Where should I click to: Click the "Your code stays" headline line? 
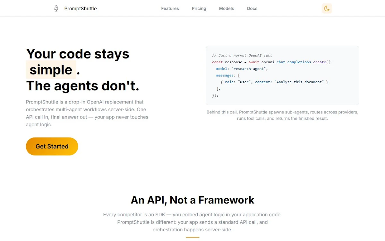78,54
